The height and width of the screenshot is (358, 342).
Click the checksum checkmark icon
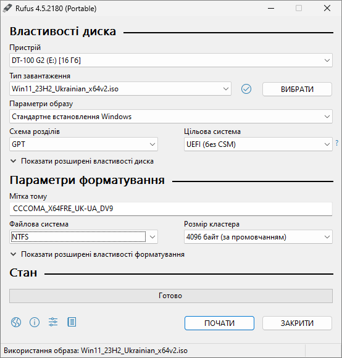pyautogui.click(x=246, y=89)
